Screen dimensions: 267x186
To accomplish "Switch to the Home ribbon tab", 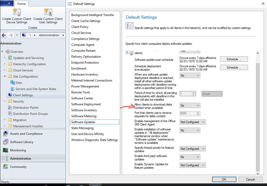I will point(22,4).
